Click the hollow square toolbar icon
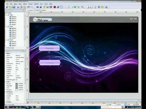Image resolution: width=146 pixels, height=109 pixels. (61, 7)
